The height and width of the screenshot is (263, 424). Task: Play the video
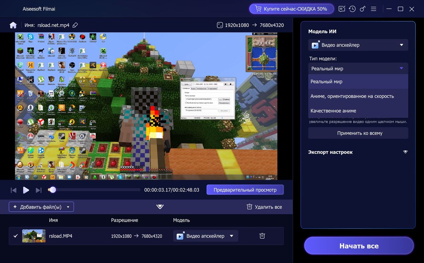click(26, 190)
